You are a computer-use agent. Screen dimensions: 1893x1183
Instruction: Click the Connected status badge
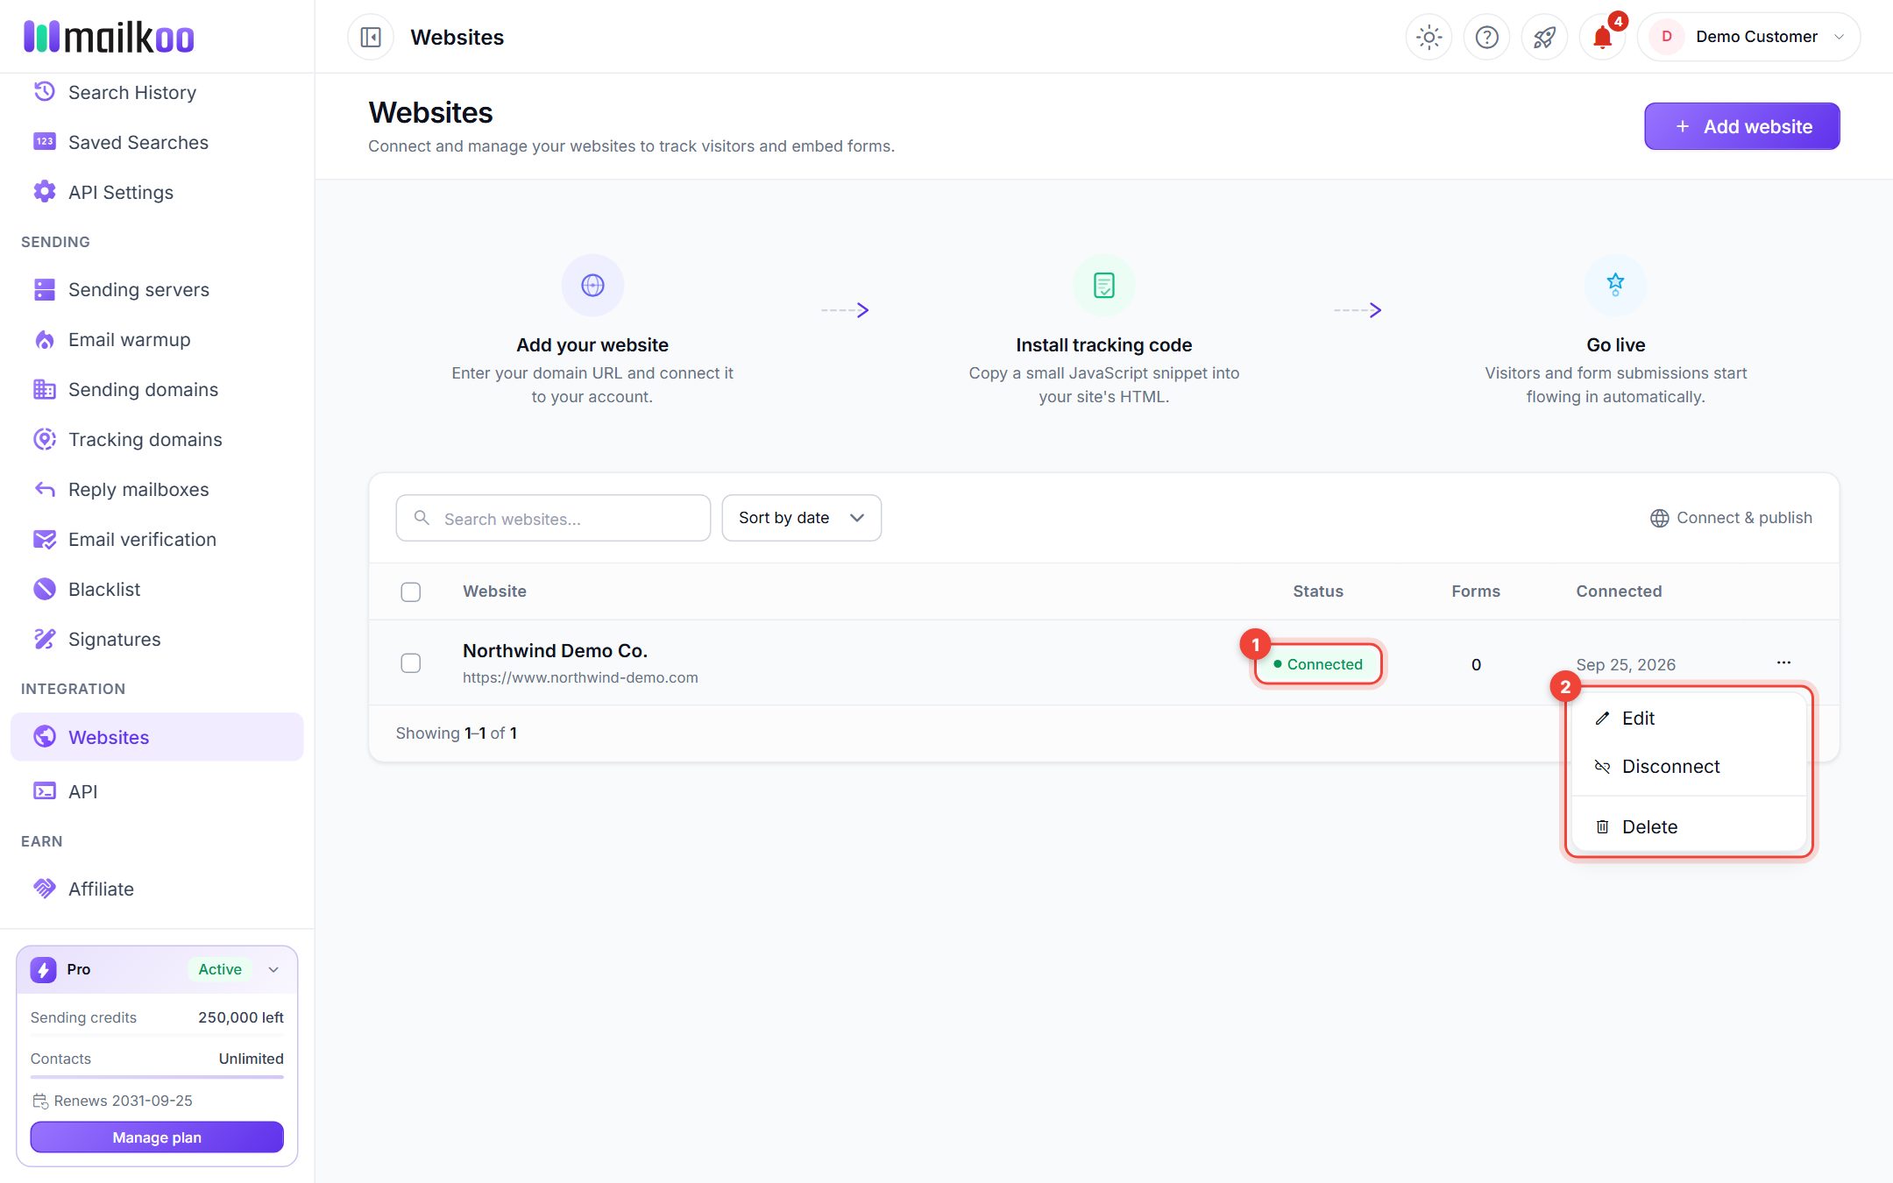1317,664
